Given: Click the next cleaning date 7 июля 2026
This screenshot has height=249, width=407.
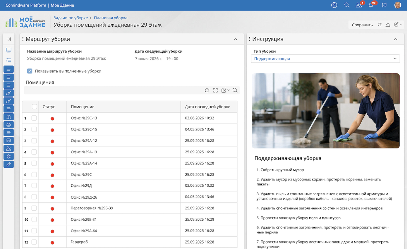Looking at the screenshot, I should coord(149,59).
